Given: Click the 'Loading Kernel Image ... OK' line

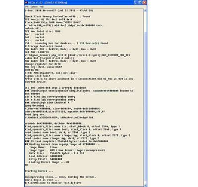Looking at the screenshot, I should (x=49, y=162).
